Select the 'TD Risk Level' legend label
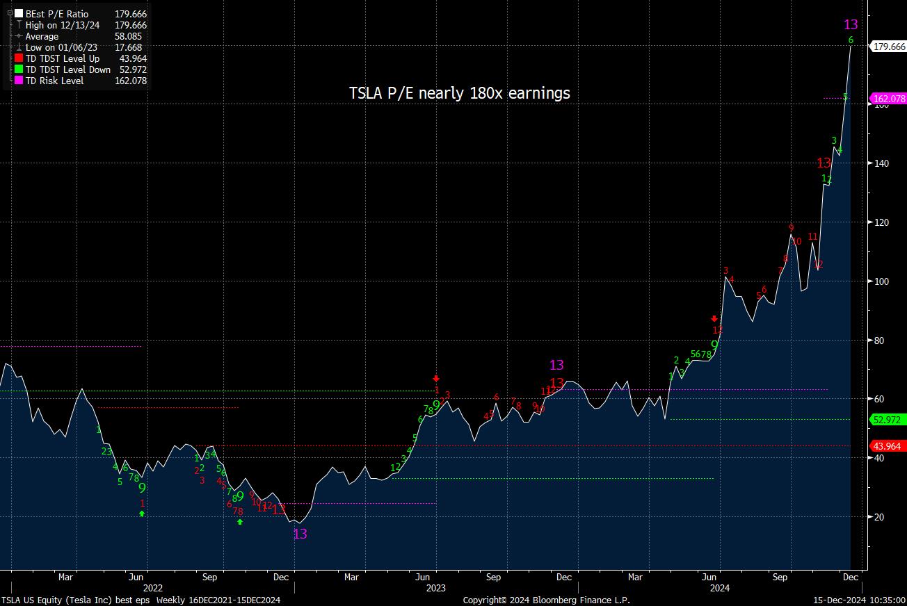Screen dimensions: 907x606 [x=54, y=81]
